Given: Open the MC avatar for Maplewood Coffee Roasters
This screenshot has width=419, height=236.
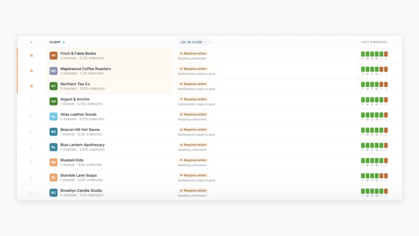Looking at the screenshot, I should click(53, 71).
